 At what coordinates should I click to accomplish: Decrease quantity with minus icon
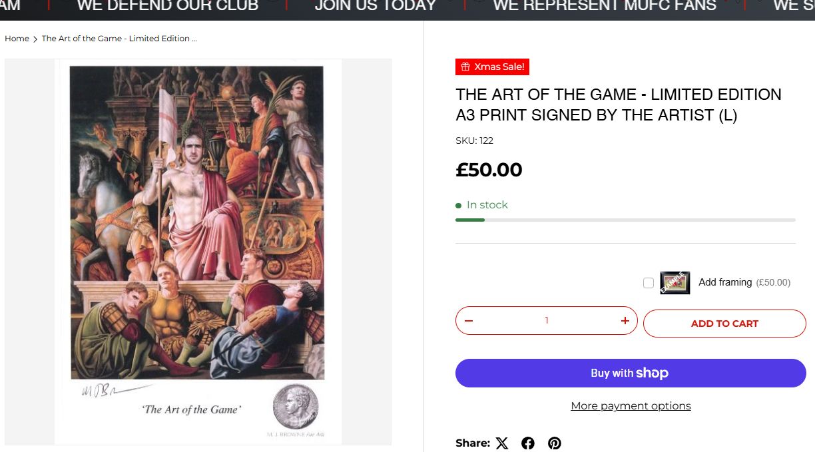469,321
